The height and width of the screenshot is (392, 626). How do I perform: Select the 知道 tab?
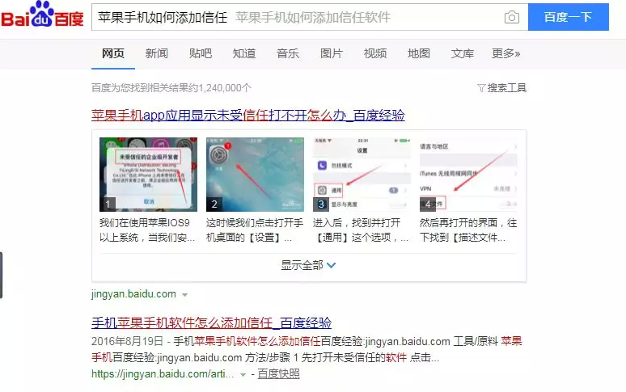[244, 53]
